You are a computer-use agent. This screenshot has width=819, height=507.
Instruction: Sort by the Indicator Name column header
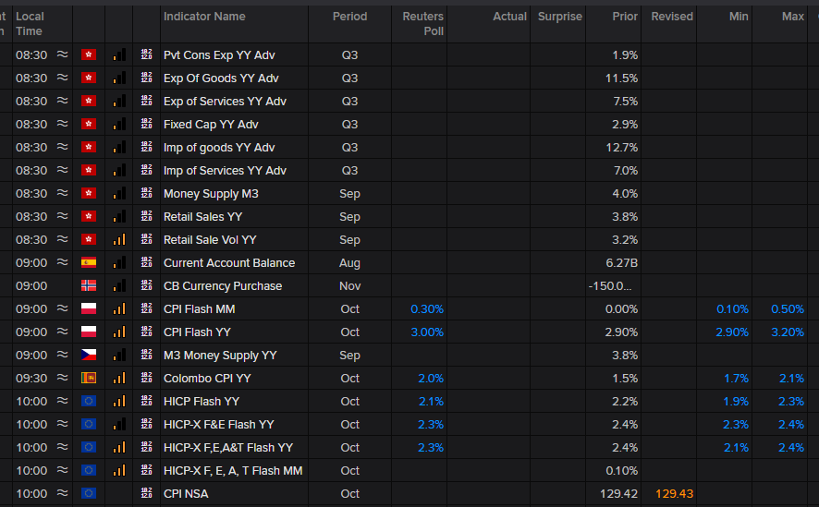[204, 17]
